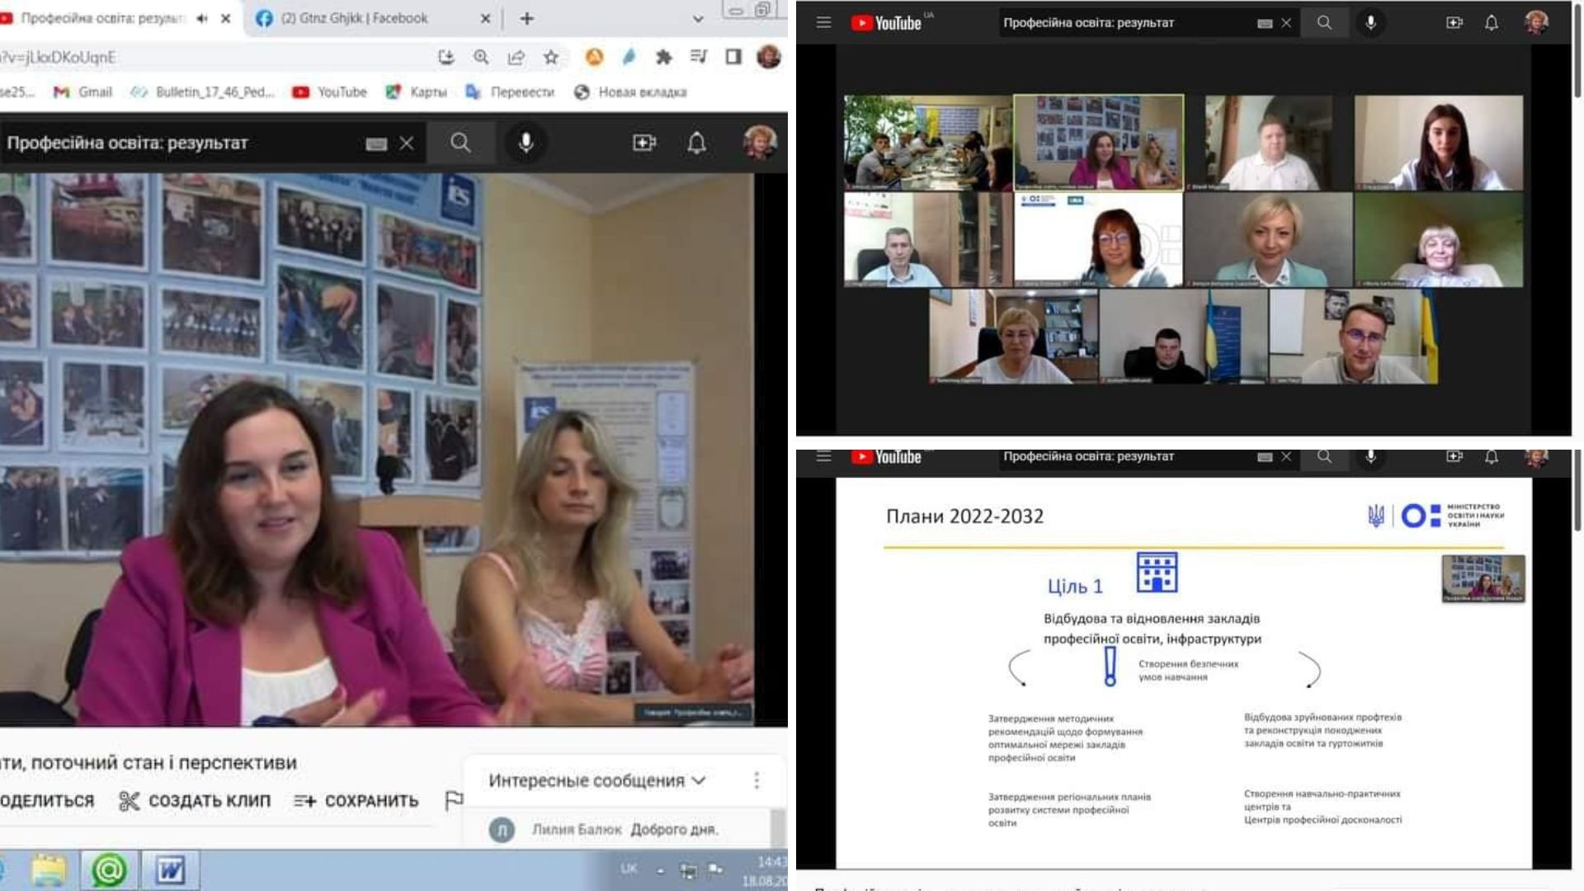This screenshot has width=1584, height=891.
Task: Click the live chat scrollbar
Action: click(x=777, y=827)
